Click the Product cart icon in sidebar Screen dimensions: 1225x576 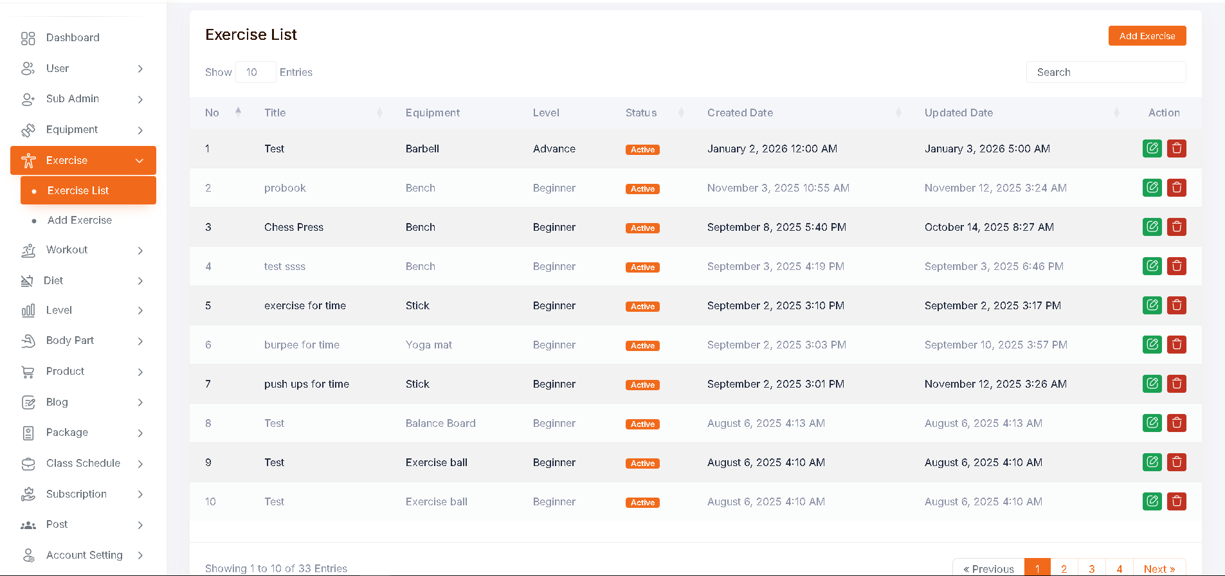click(28, 372)
